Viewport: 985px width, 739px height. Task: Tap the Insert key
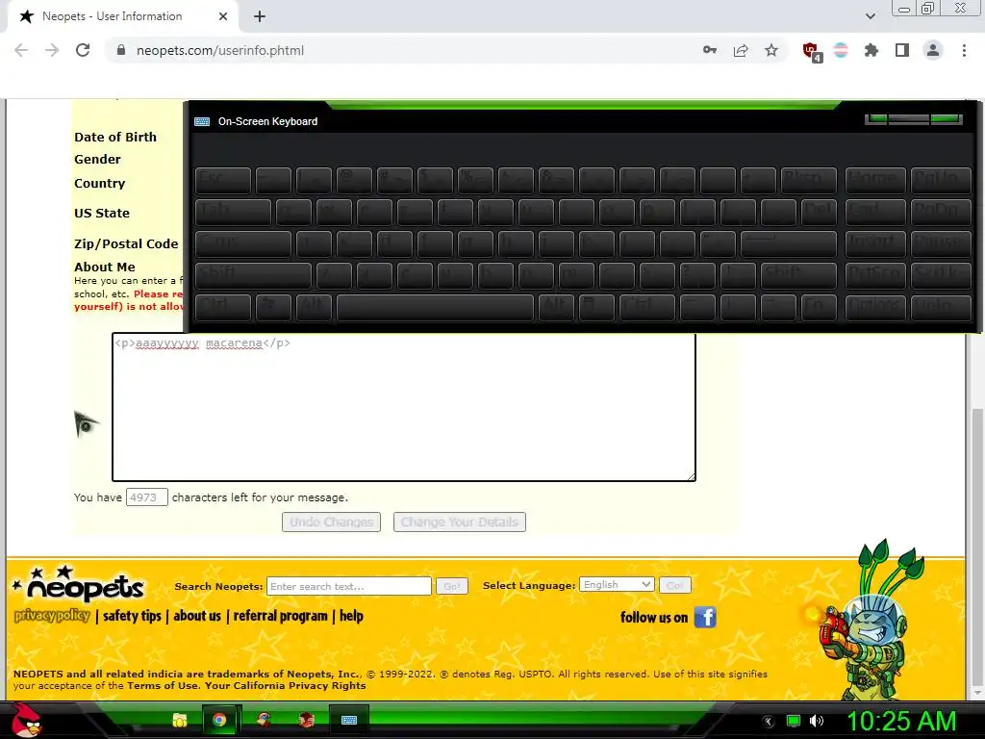pos(875,243)
